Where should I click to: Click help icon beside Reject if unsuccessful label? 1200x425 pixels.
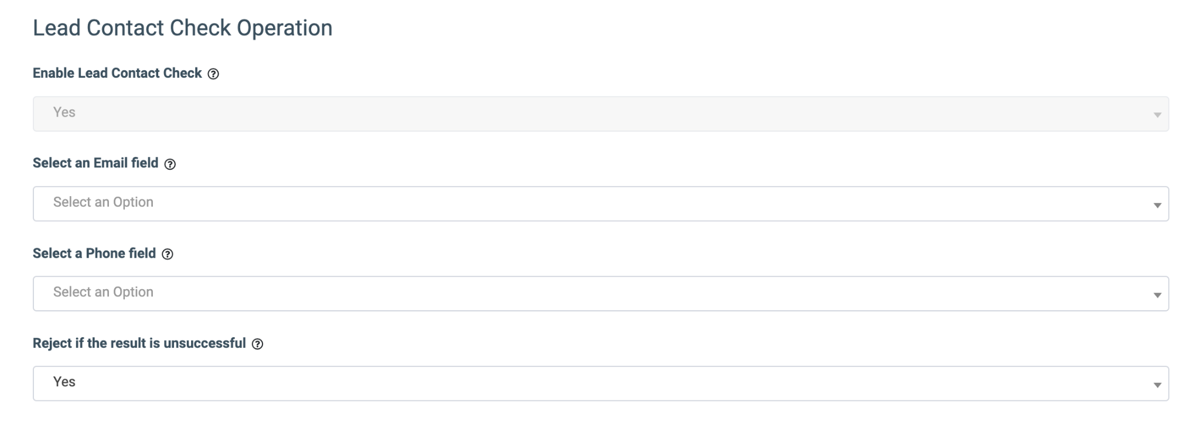coord(257,344)
